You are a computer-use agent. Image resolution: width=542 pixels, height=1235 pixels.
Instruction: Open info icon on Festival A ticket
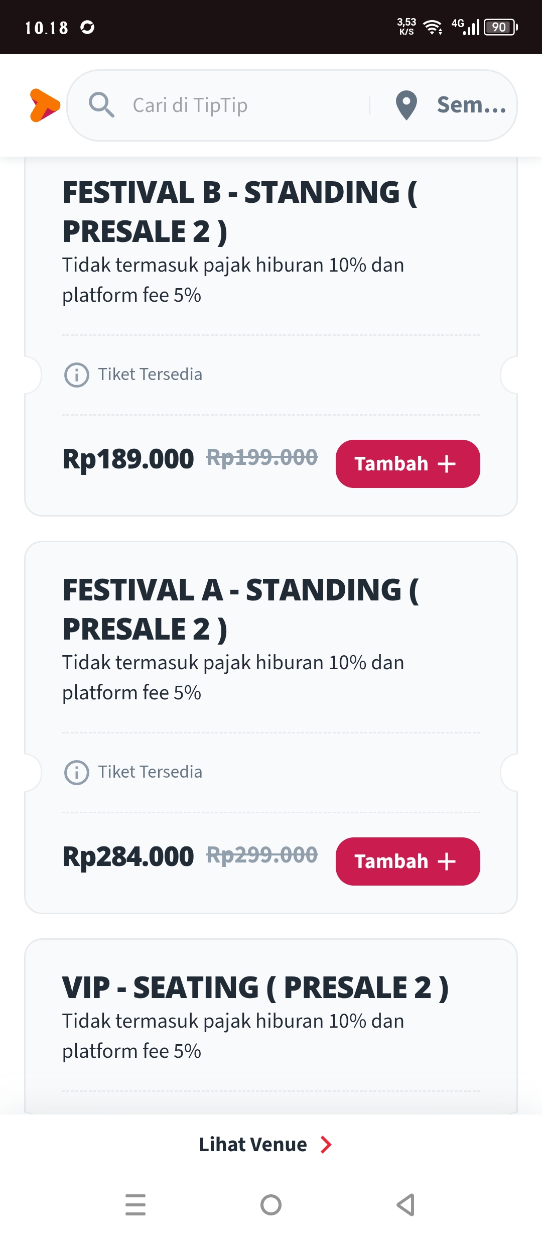click(77, 773)
